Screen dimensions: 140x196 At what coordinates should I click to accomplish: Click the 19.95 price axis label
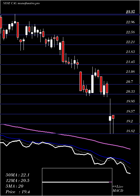130,101
